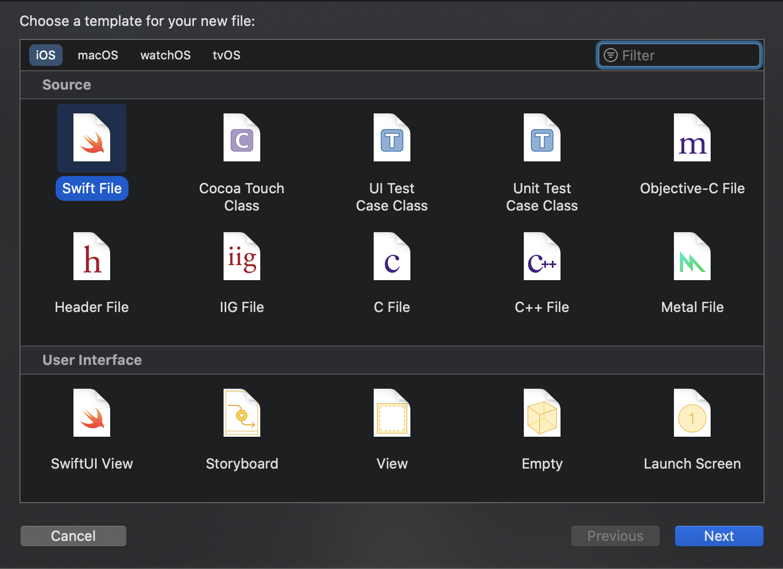Click the C++ File label
Viewport: 783px width, 569px height.
click(x=542, y=307)
